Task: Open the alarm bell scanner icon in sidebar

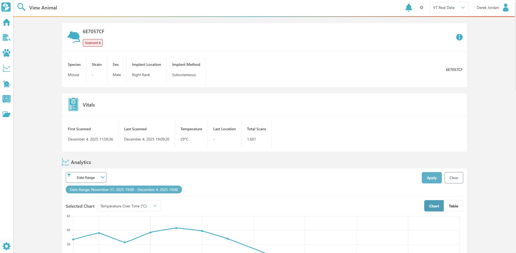Action: point(6,84)
